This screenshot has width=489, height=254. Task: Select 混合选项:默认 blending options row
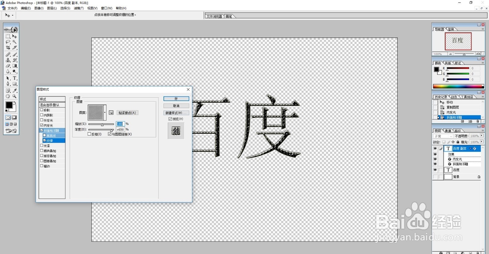pyautogui.click(x=52, y=105)
